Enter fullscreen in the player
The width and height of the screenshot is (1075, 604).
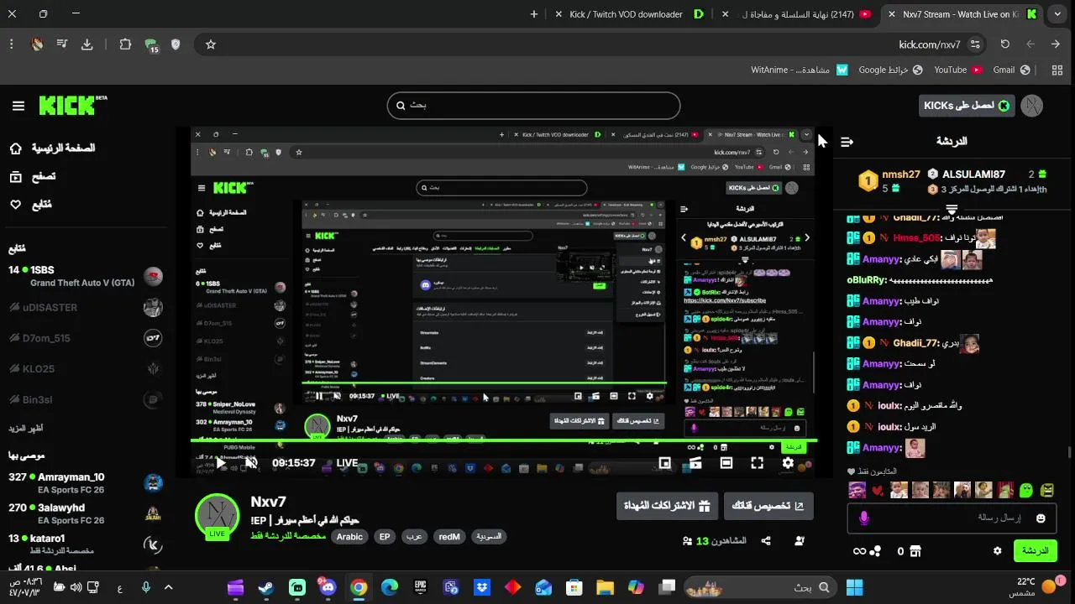757,462
